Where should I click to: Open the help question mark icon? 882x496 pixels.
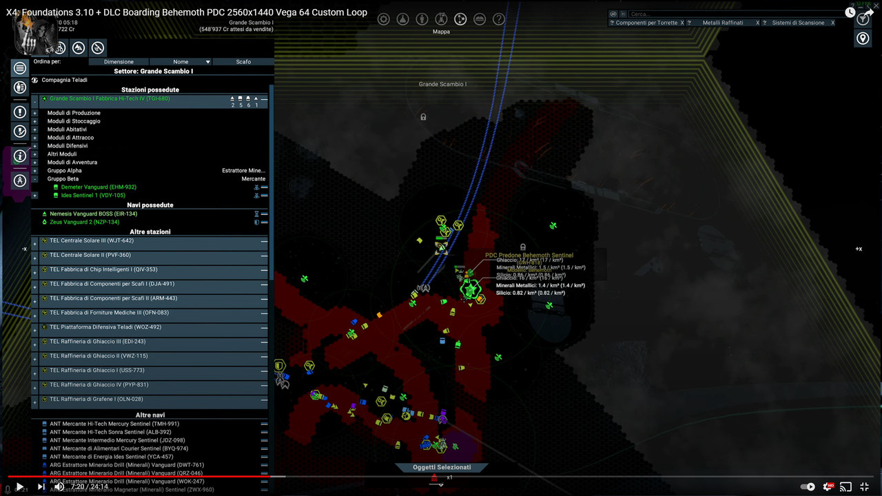(x=499, y=19)
